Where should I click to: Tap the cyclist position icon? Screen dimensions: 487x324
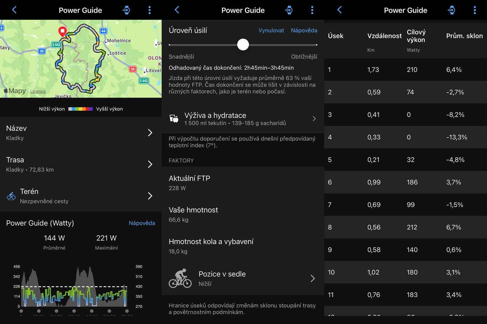pyautogui.click(x=180, y=278)
